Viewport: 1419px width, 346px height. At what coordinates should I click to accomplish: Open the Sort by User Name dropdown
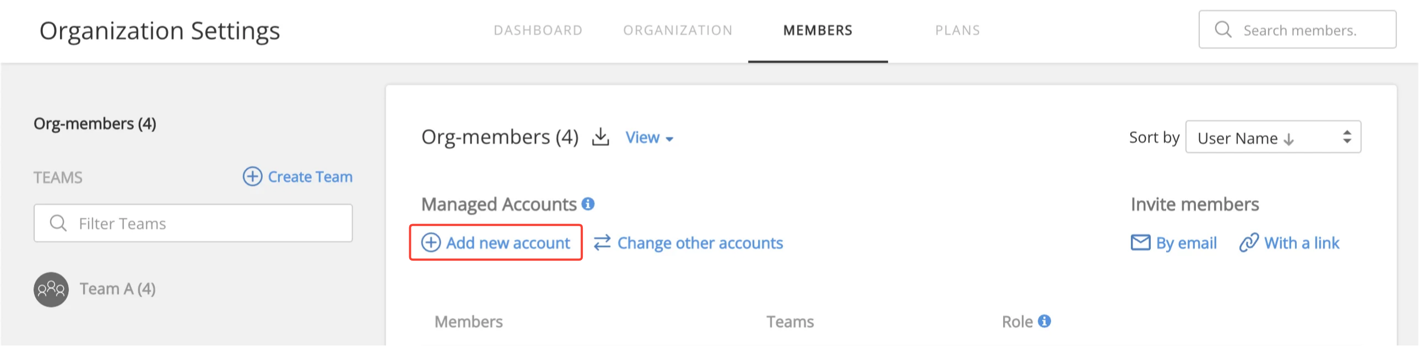tap(1273, 137)
